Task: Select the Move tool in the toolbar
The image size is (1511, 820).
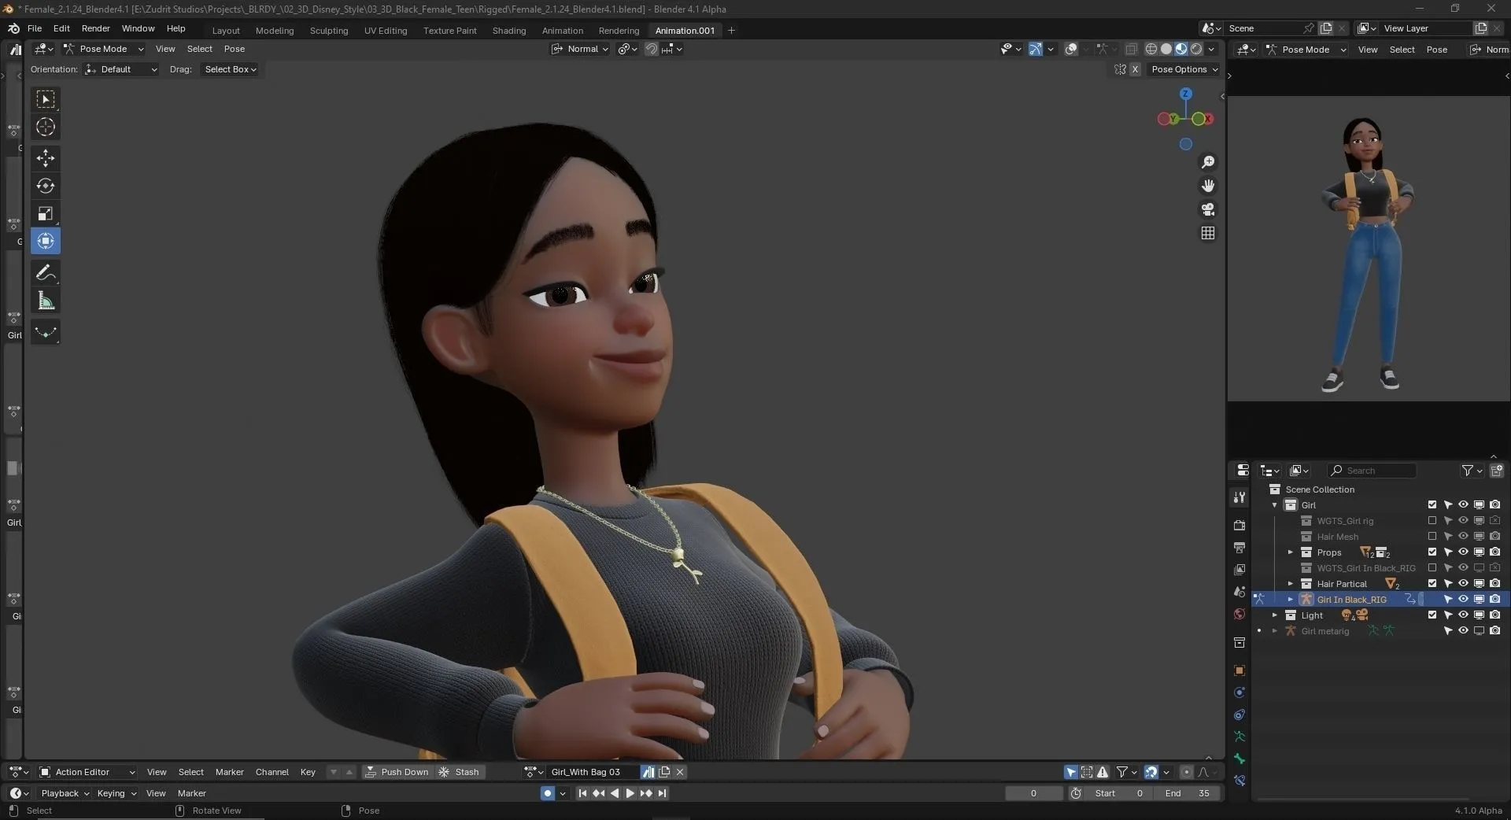Action: (45, 158)
